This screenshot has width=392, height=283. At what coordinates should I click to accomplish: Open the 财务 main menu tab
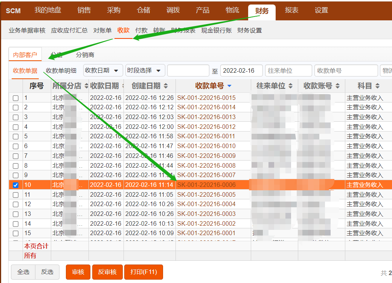[262, 11]
